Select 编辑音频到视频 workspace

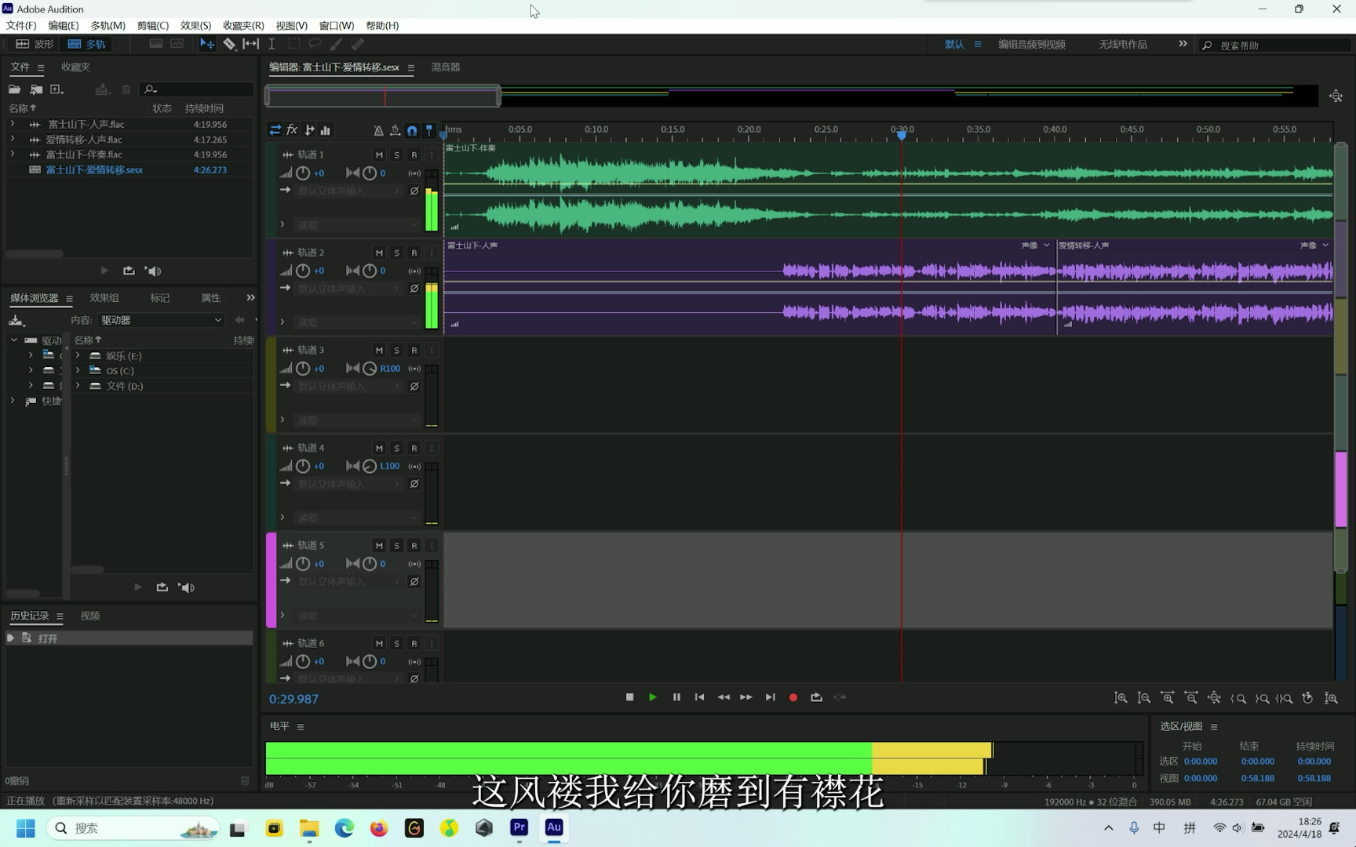[x=1031, y=45]
